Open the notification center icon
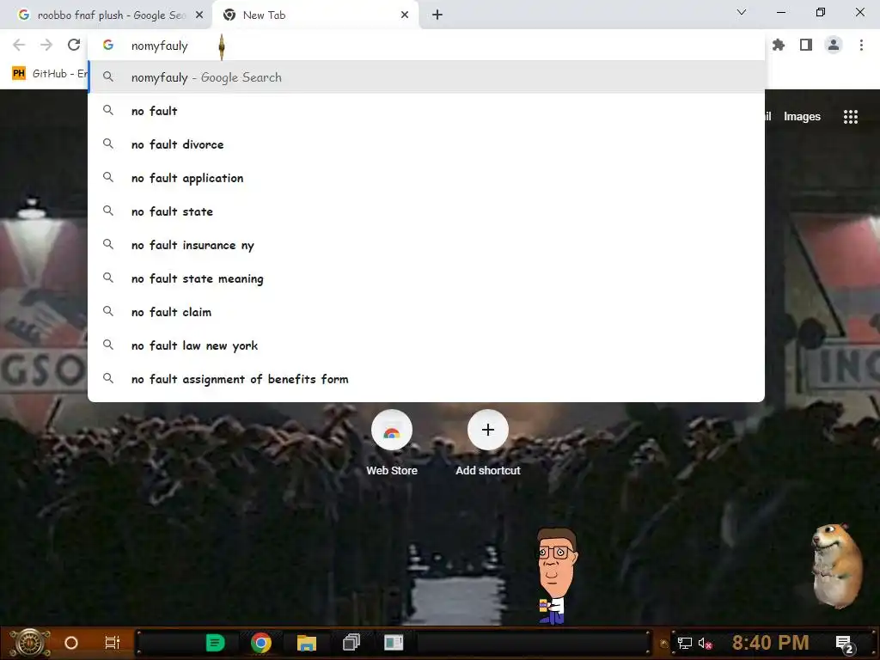Screen dimensions: 880x660 click(844, 644)
